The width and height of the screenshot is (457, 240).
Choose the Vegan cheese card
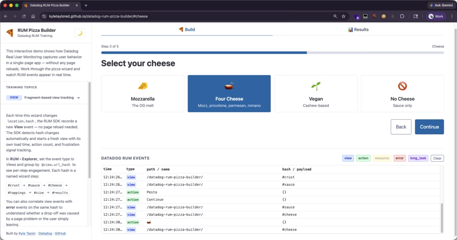(x=316, y=93)
